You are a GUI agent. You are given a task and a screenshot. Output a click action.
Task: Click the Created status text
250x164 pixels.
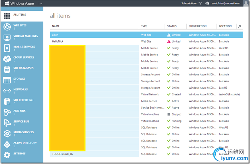(176, 94)
